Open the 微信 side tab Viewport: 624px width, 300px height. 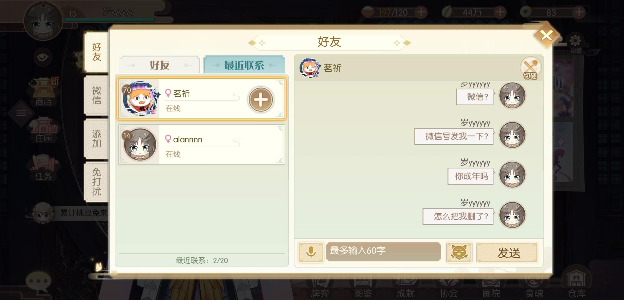tap(97, 95)
